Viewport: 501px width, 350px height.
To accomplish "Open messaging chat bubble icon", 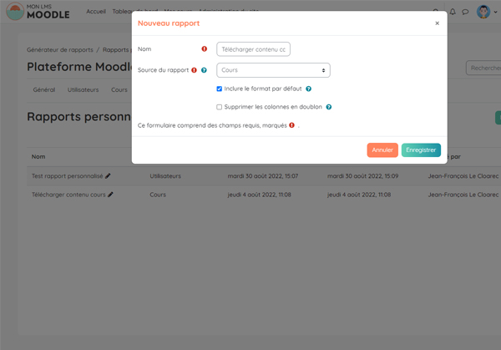I will click(x=465, y=12).
